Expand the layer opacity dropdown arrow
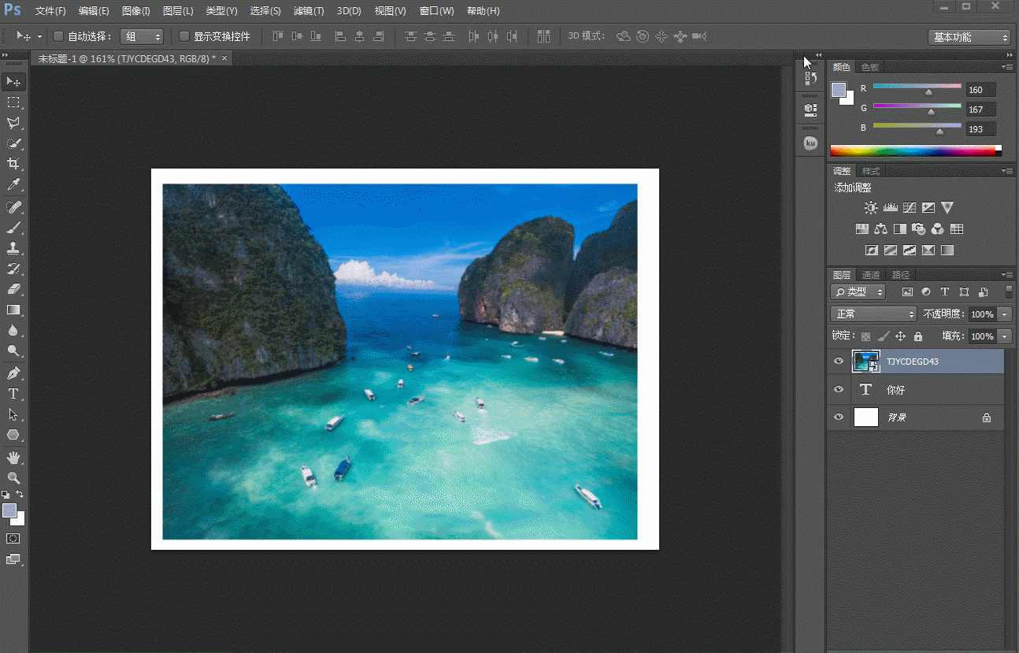The width and height of the screenshot is (1019, 653). pyautogui.click(x=1004, y=314)
